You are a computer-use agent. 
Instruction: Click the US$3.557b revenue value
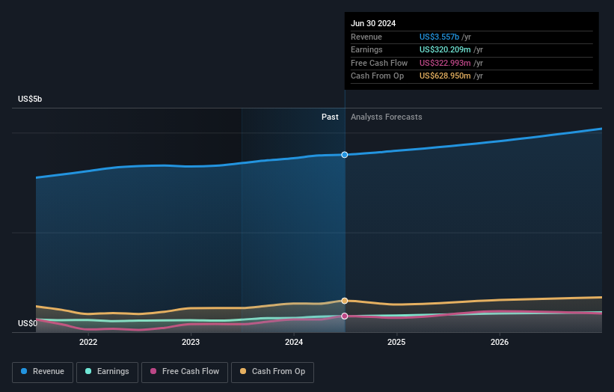(439, 37)
